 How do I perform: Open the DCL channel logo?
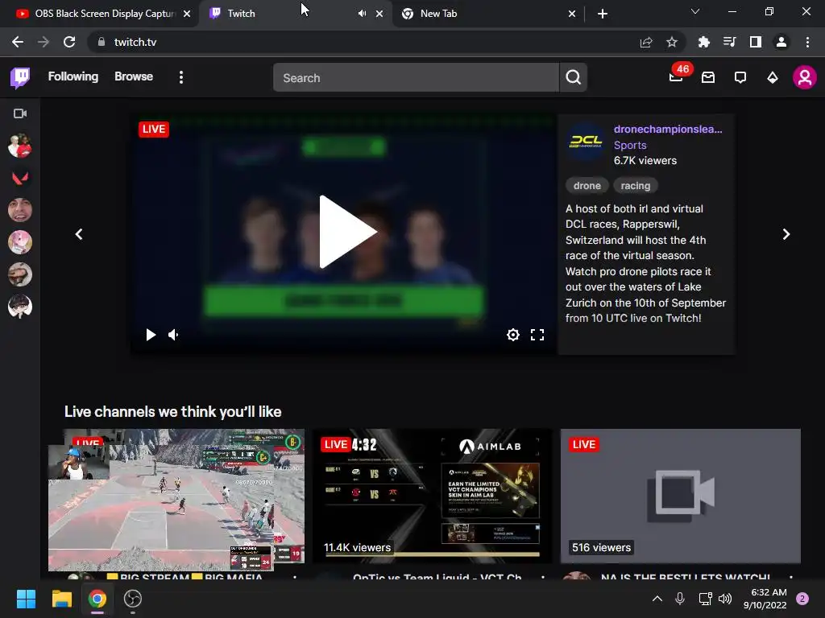pyautogui.click(x=586, y=142)
